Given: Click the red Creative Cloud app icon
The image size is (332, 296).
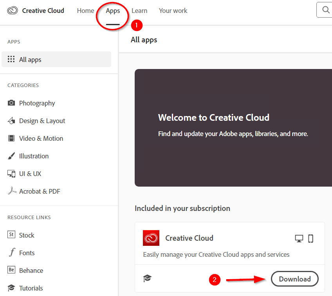Looking at the screenshot, I should pyautogui.click(x=151, y=238).
